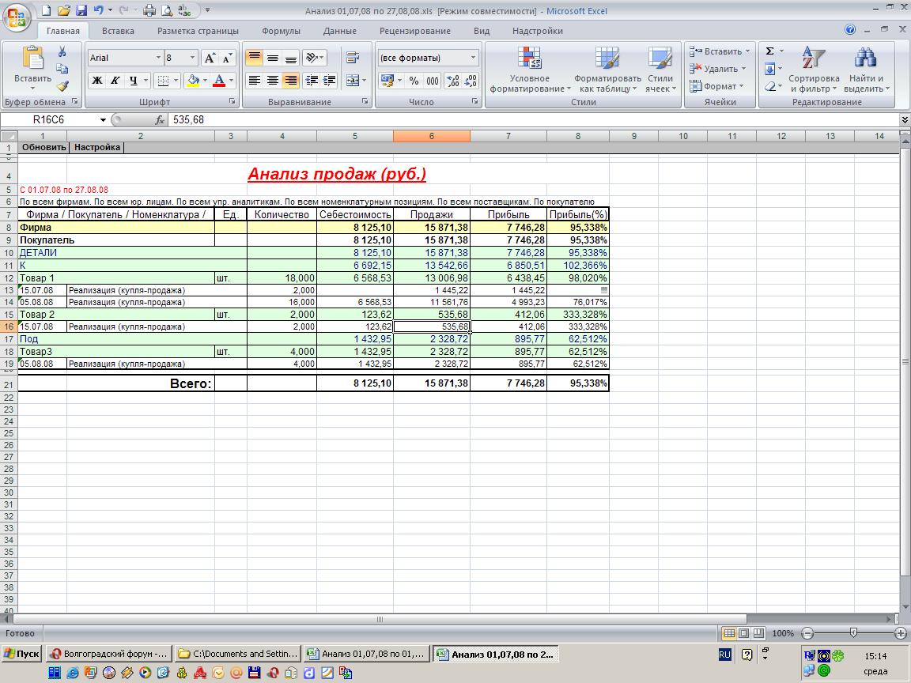
Task: Click the AutoSum sigma icon
Action: pos(769,51)
